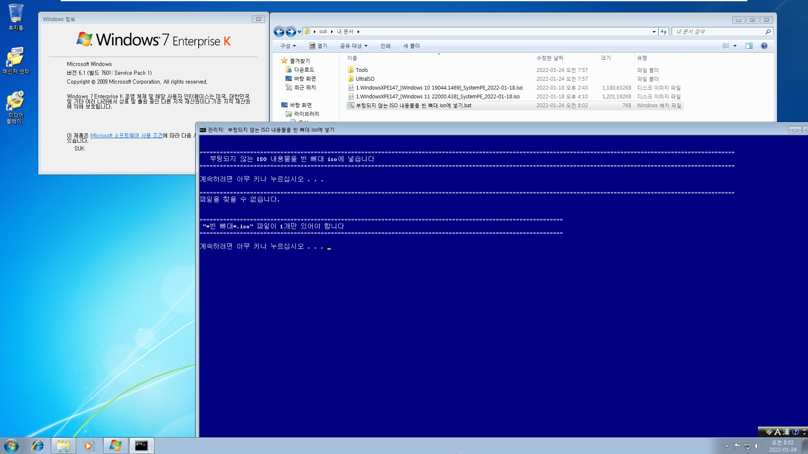Select 라이브러리 in navigation pane
This screenshot has height=454, width=808.
click(302, 114)
